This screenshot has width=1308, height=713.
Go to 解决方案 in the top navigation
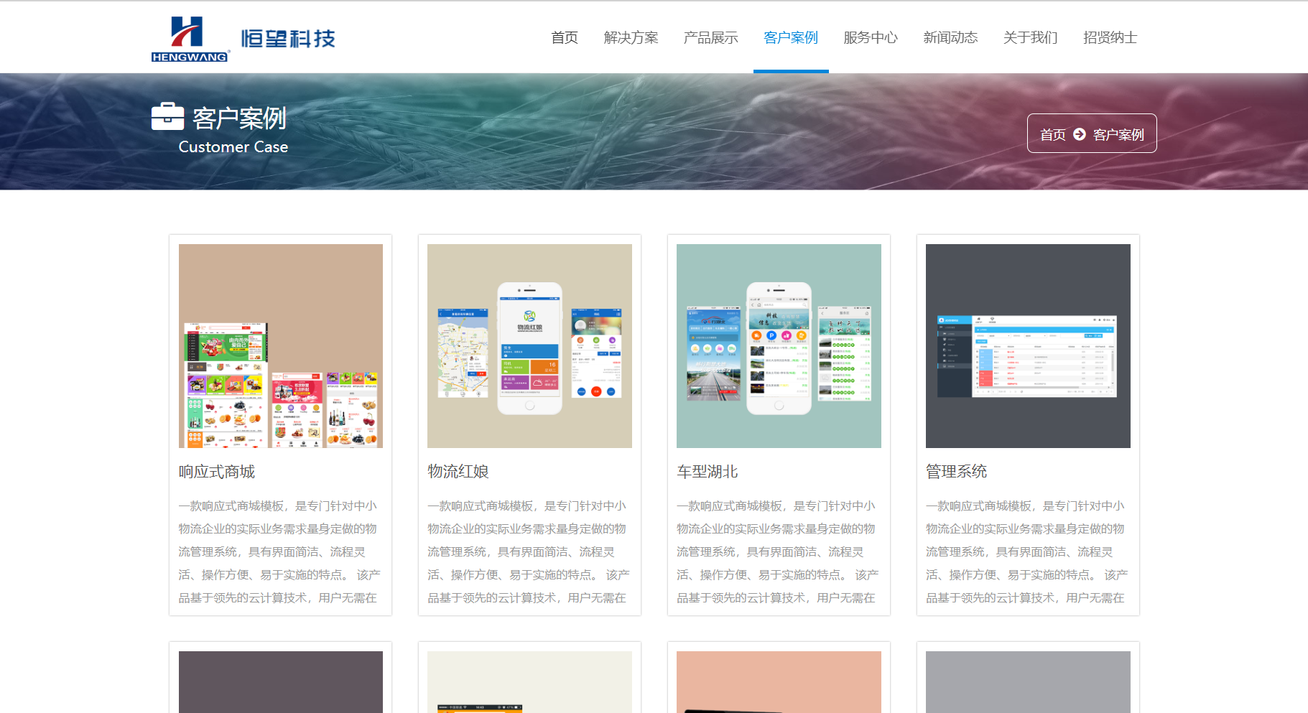(631, 37)
